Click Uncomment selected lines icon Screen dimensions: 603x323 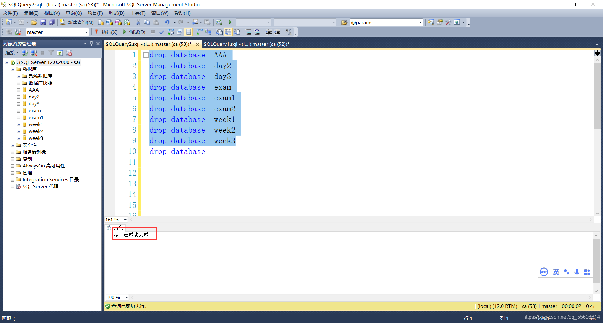pos(257,32)
